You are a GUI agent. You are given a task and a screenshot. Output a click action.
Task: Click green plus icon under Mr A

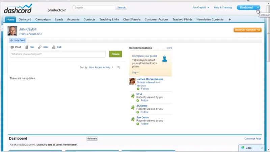138,101
